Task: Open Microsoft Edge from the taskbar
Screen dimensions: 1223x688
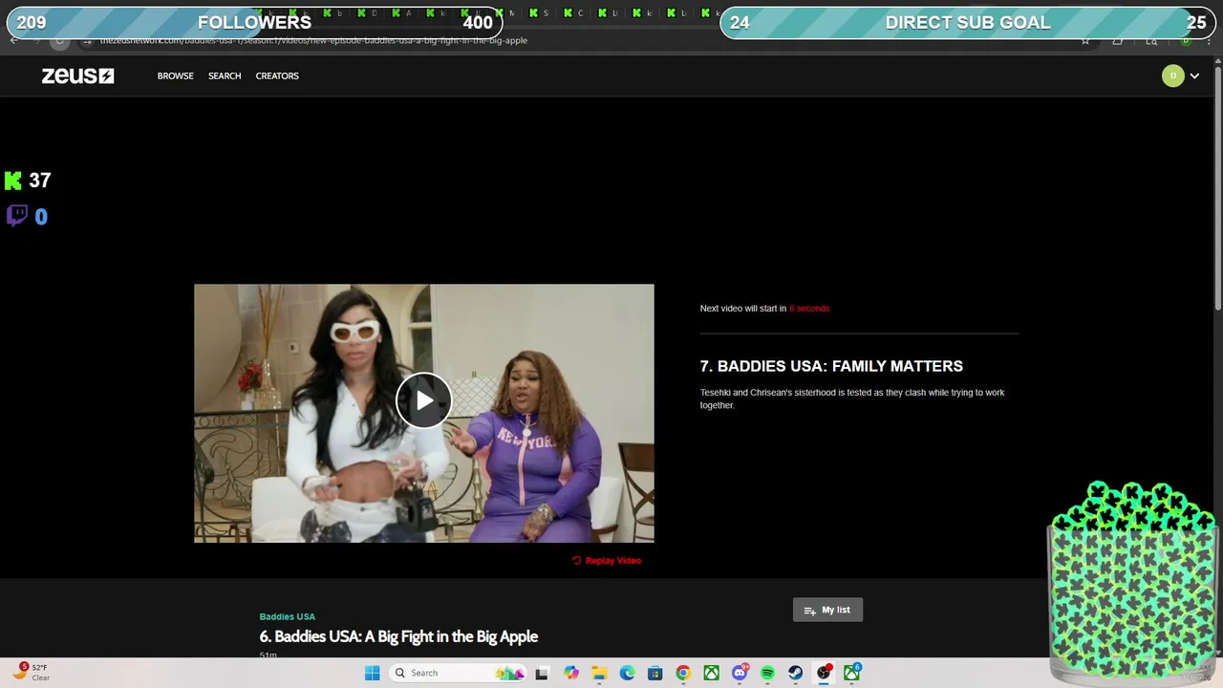Action: [x=627, y=673]
